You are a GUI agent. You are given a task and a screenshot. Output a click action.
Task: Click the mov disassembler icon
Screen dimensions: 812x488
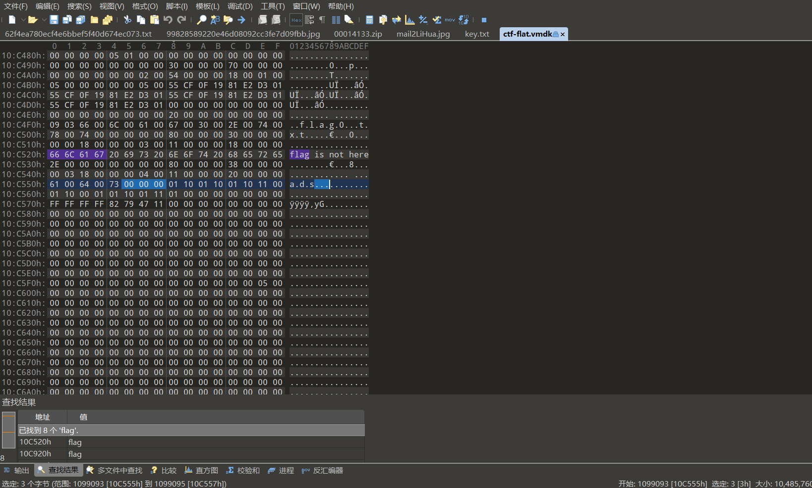[x=450, y=20]
